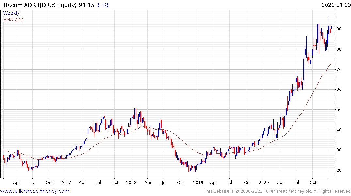
Task: Click the 50 price axis label
Action: (x=339, y=109)
